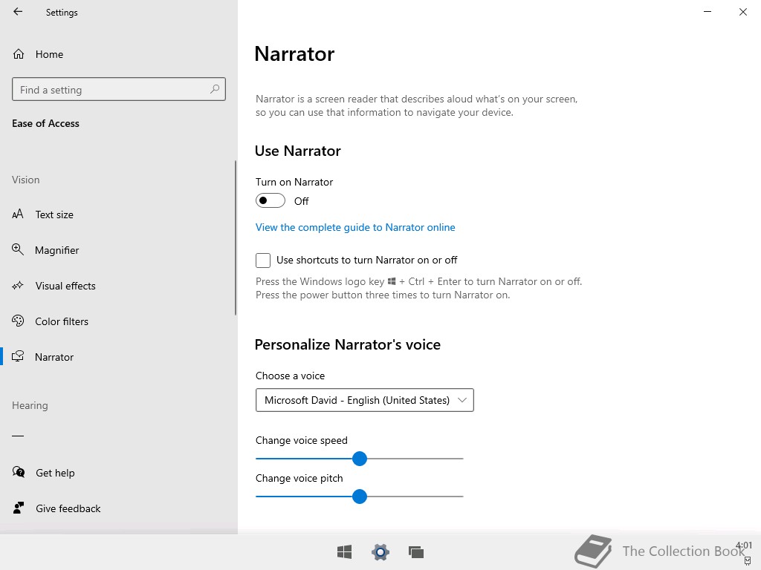The image size is (761, 570).
Task: Open Task View in taskbar
Action: pyautogui.click(x=416, y=551)
